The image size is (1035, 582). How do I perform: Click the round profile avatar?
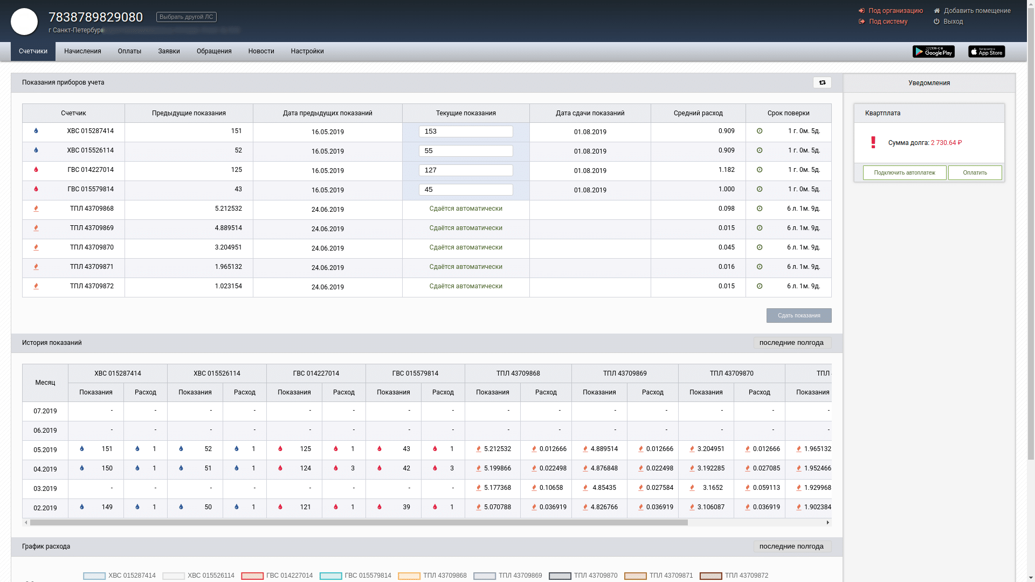[x=24, y=22]
